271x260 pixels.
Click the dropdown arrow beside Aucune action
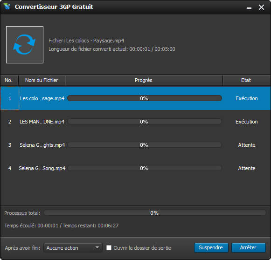point(97,247)
